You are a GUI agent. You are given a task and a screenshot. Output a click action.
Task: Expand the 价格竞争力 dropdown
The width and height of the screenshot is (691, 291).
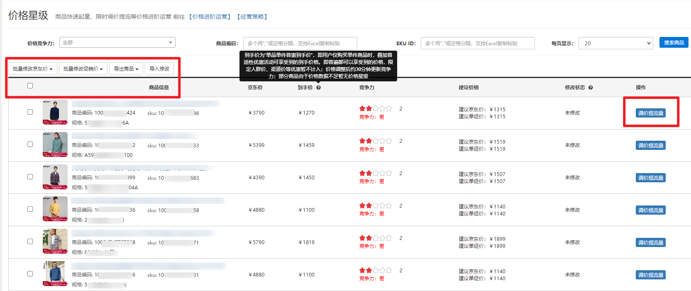click(117, 43)
